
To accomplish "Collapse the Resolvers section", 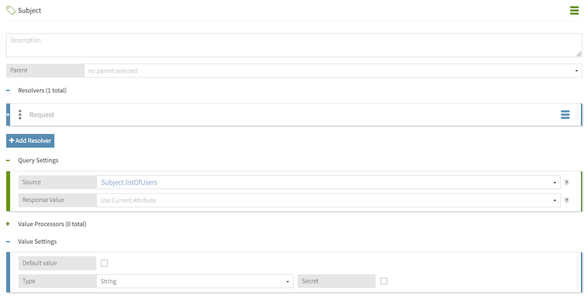I will point(8,91).
